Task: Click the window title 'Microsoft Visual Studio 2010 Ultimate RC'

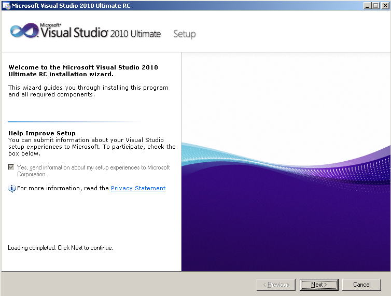Action: [71, 6]
